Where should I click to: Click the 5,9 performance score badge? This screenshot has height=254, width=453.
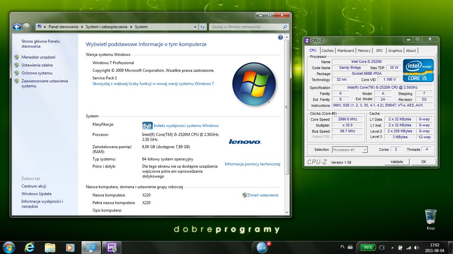147,126
